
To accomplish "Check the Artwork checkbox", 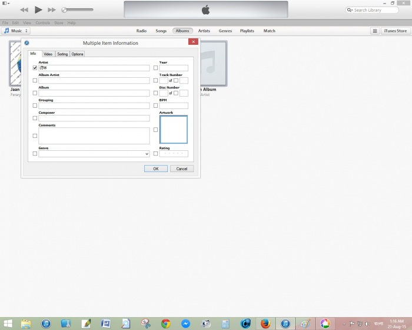I will click(x=155, y=130).
